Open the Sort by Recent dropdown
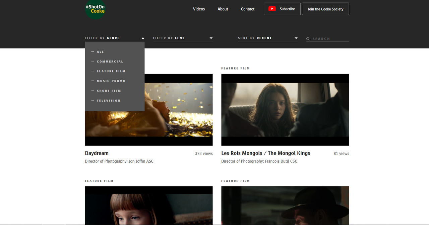This screenshot has width=429, height=225. tap(268, 38)
